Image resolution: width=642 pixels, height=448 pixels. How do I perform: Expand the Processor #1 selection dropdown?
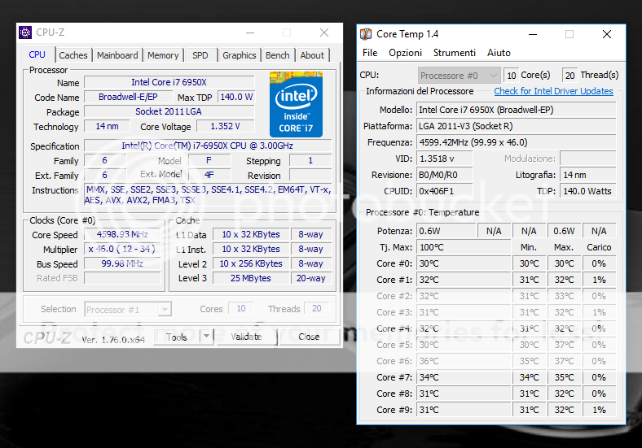[x=165, y=309]
